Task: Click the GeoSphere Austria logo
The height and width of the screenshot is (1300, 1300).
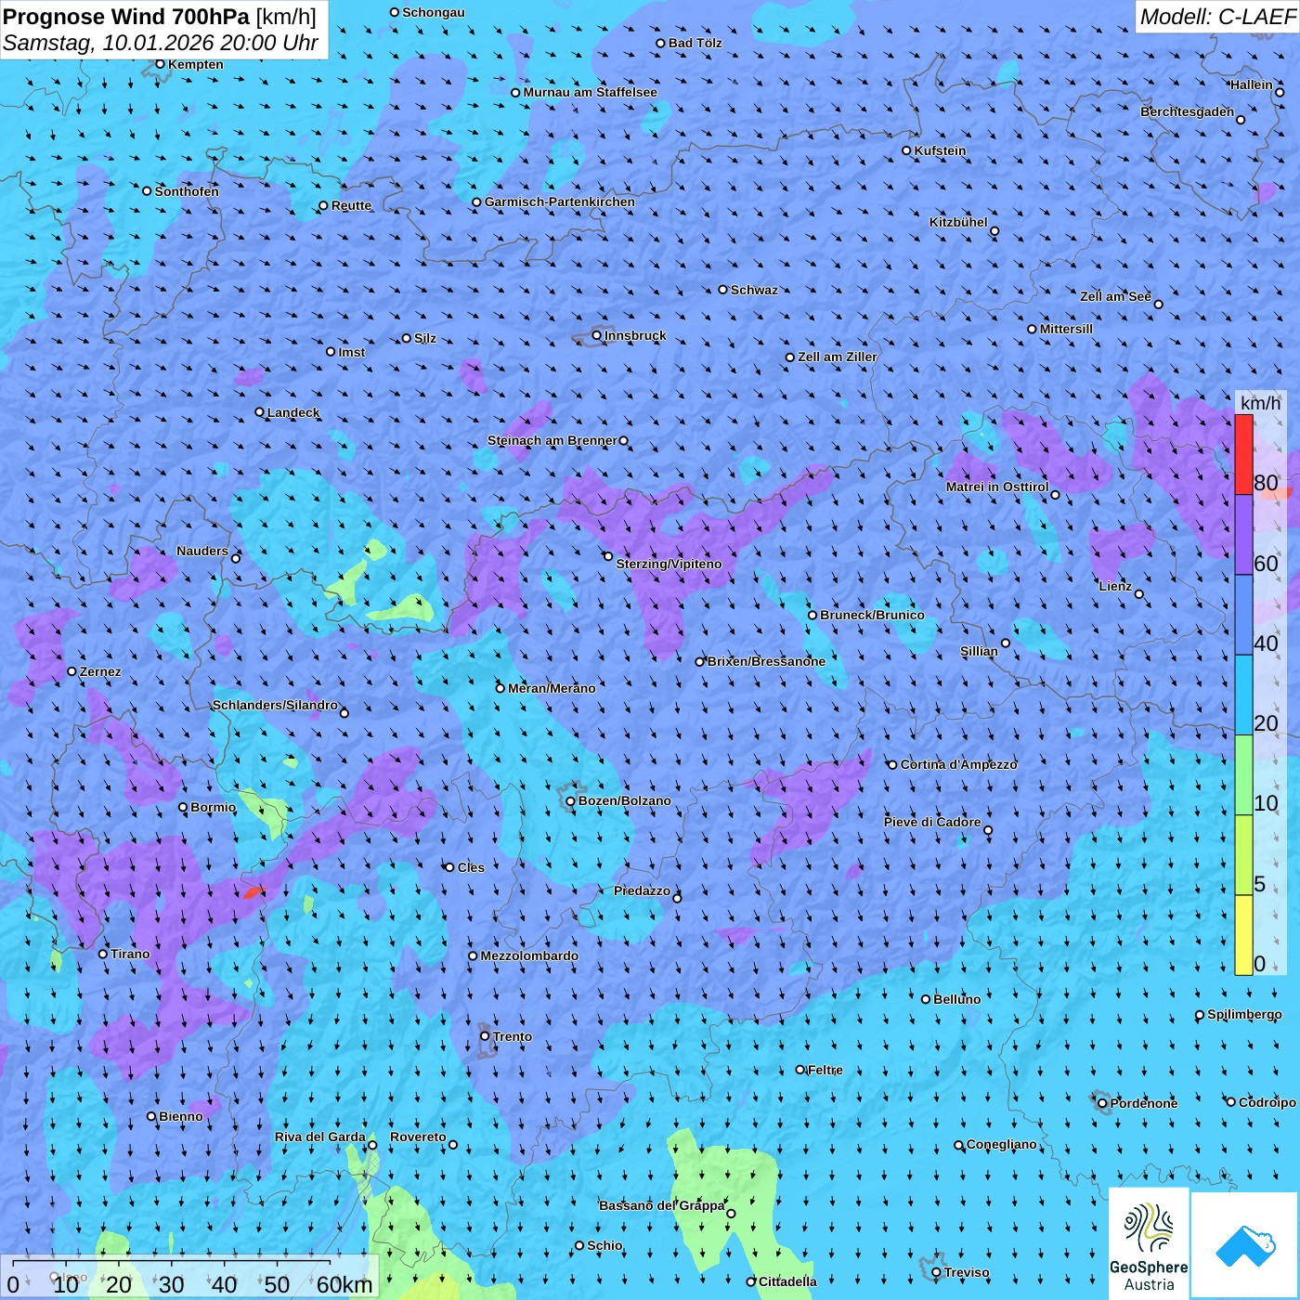Action: click(x=1149, y=1243)
